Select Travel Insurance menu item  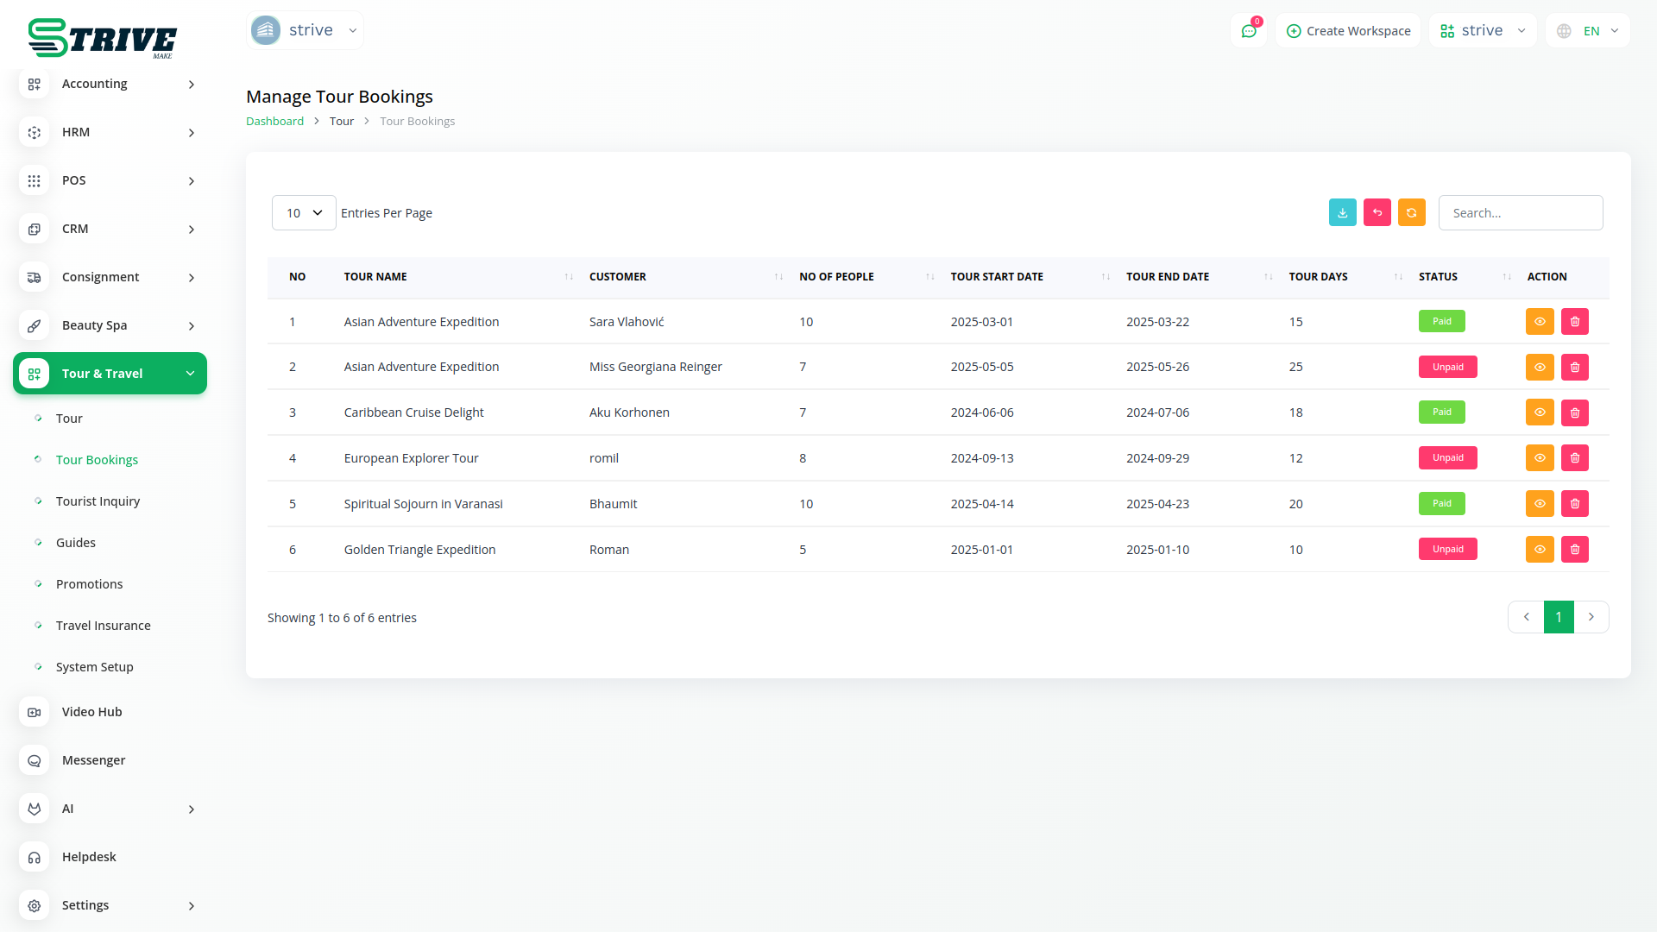(103, 626)
